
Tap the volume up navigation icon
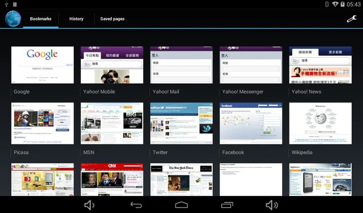pos(272,205)
